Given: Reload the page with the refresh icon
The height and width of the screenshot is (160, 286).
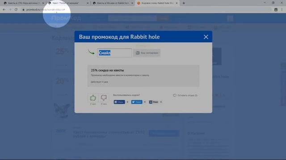Looking at the screenshot, I should pyautogui.click(x=16, y=10).
